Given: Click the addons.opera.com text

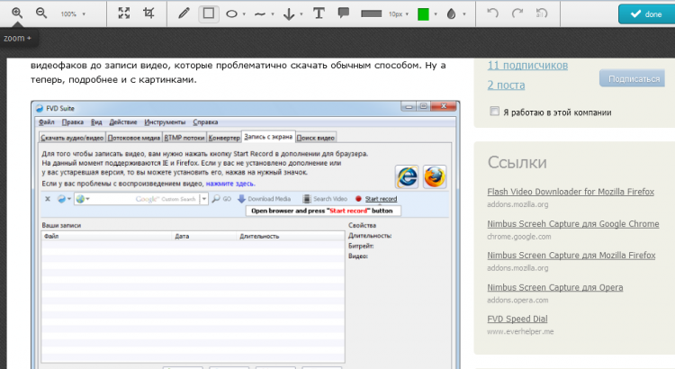Looking at the screenshot, I should [x=517, y=300].
